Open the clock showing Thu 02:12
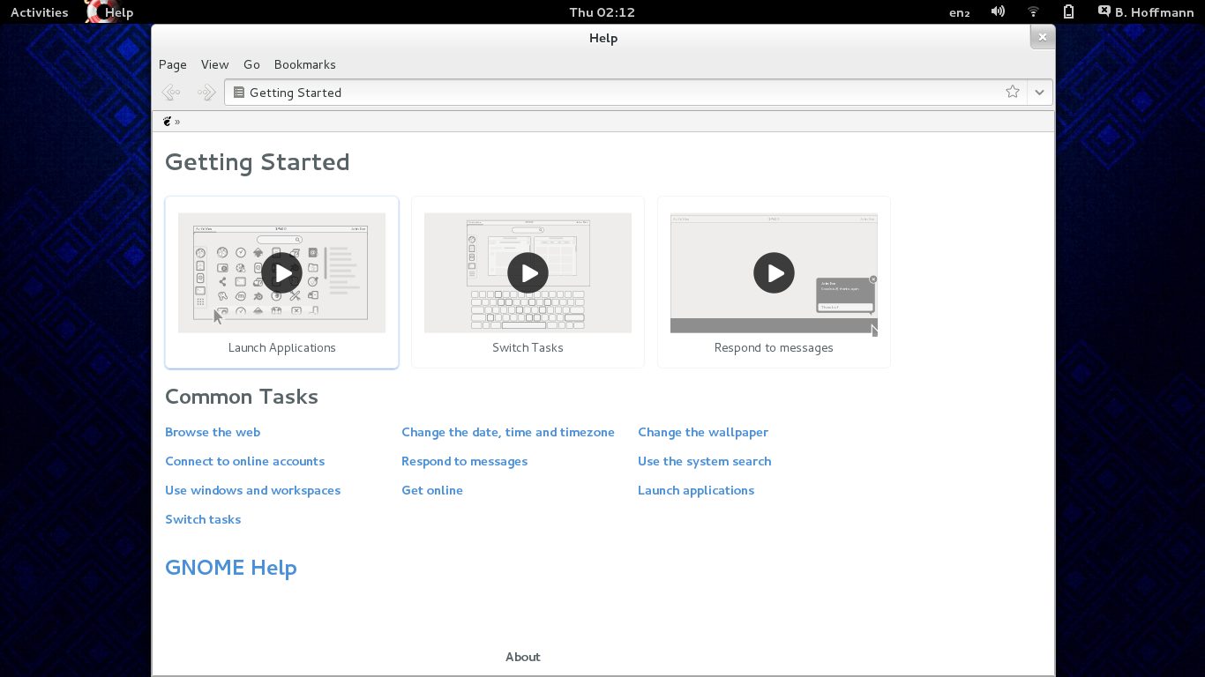The image size is (1205, 677). (602, 12)
